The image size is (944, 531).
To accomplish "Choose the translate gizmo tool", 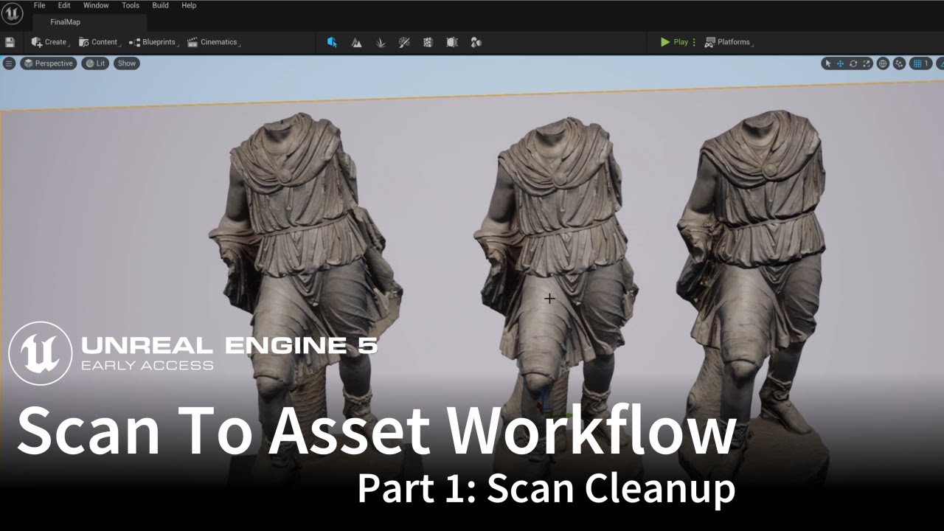I will click(840, 63).
